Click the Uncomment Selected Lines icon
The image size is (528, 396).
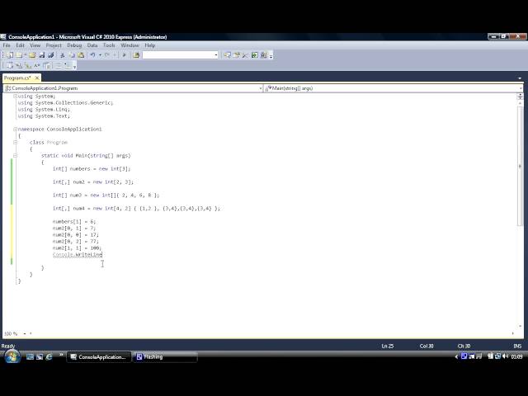point(68,66)
